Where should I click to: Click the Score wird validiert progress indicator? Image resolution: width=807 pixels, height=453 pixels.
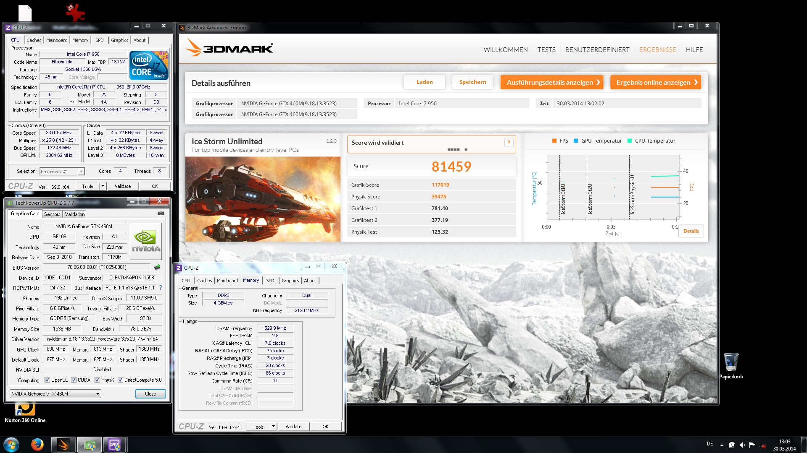click(x=457, y=149)
